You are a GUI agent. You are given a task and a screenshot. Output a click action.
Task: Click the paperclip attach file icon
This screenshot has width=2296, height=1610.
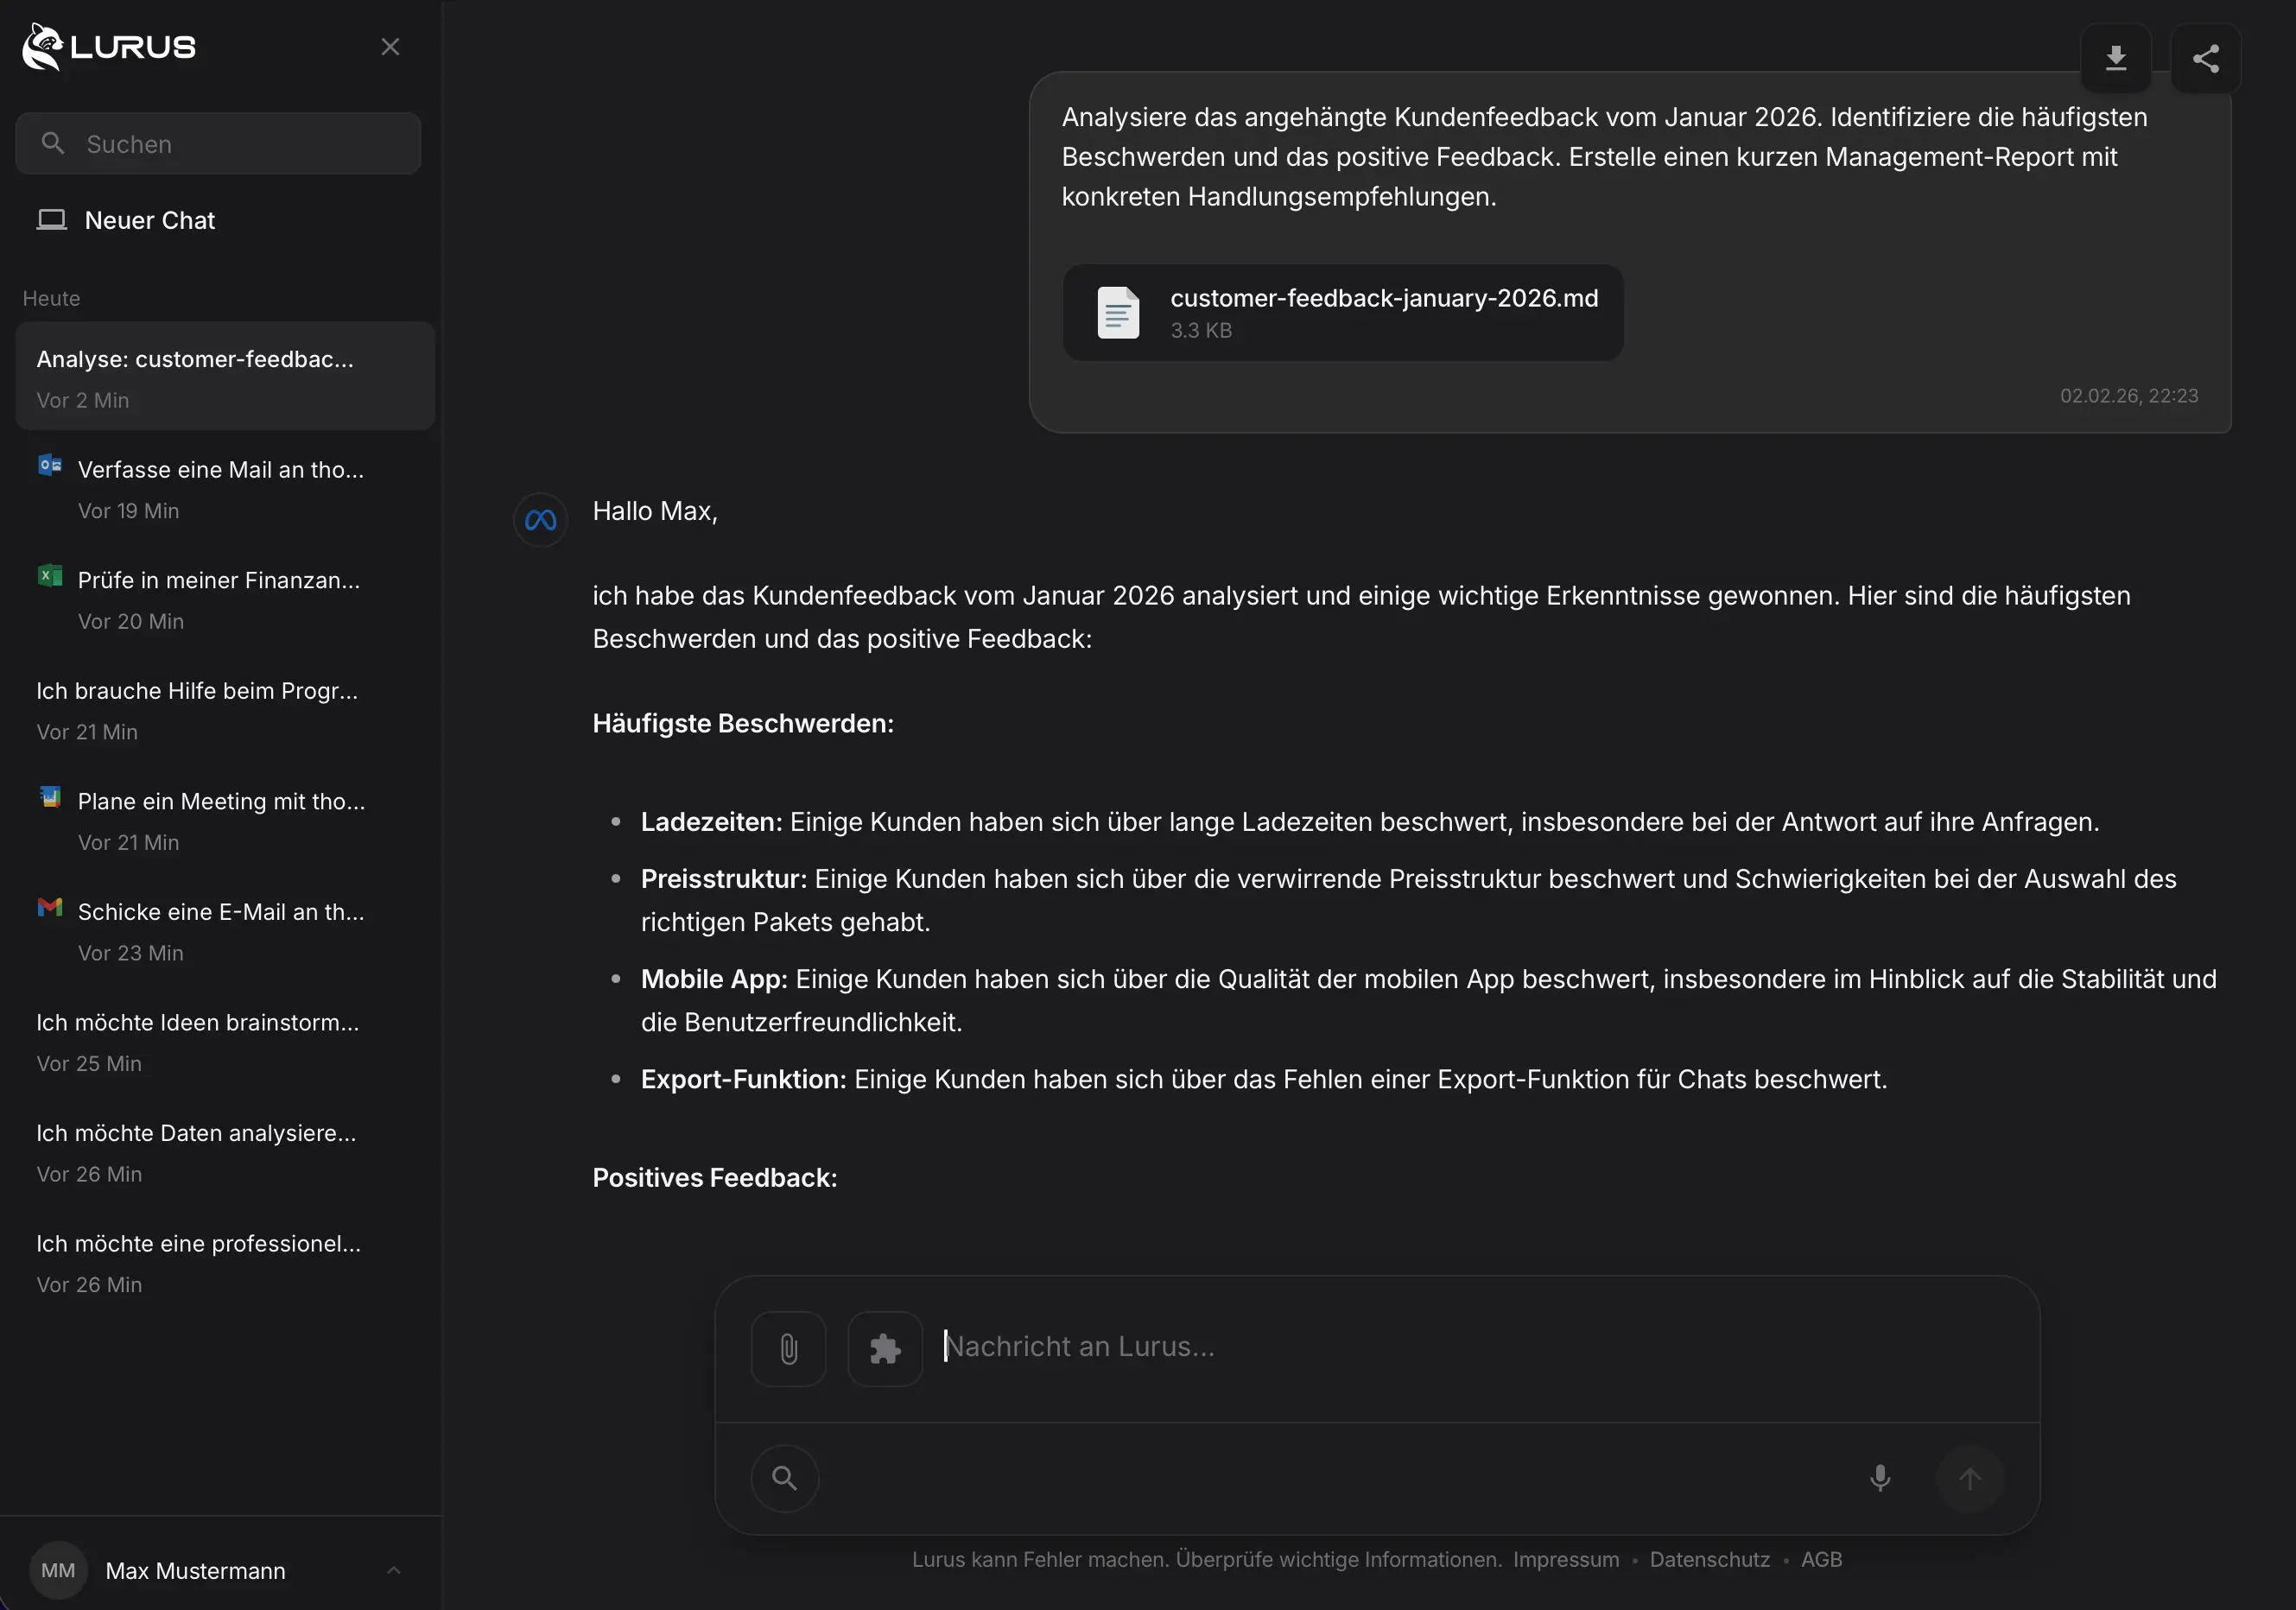(x=788, y=1349)
